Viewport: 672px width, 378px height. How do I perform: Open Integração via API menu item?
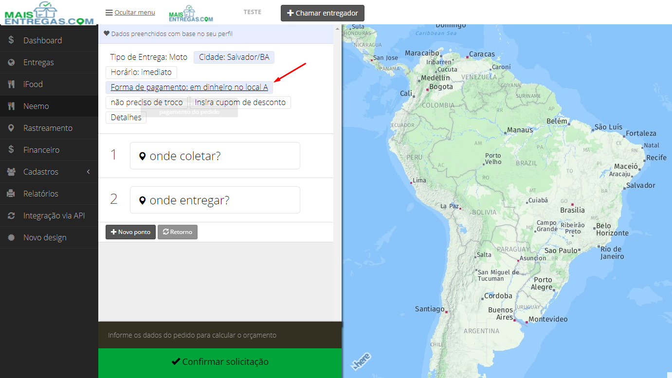coord(49,216)
